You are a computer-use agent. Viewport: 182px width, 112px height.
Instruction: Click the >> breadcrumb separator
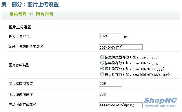tap(32, 14)
